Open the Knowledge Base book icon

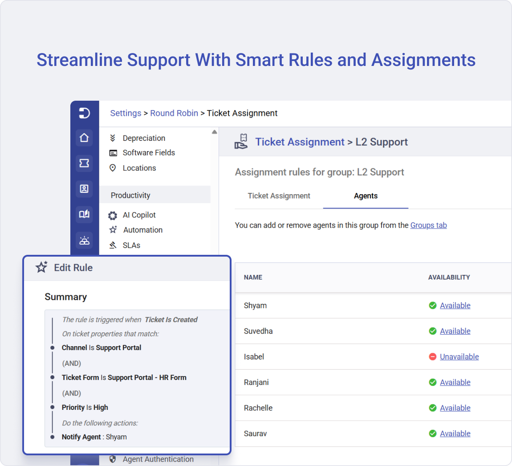pos(84,214)
